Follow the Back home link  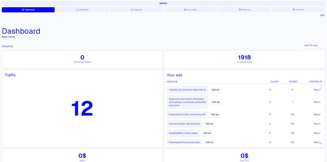point(9,37)
